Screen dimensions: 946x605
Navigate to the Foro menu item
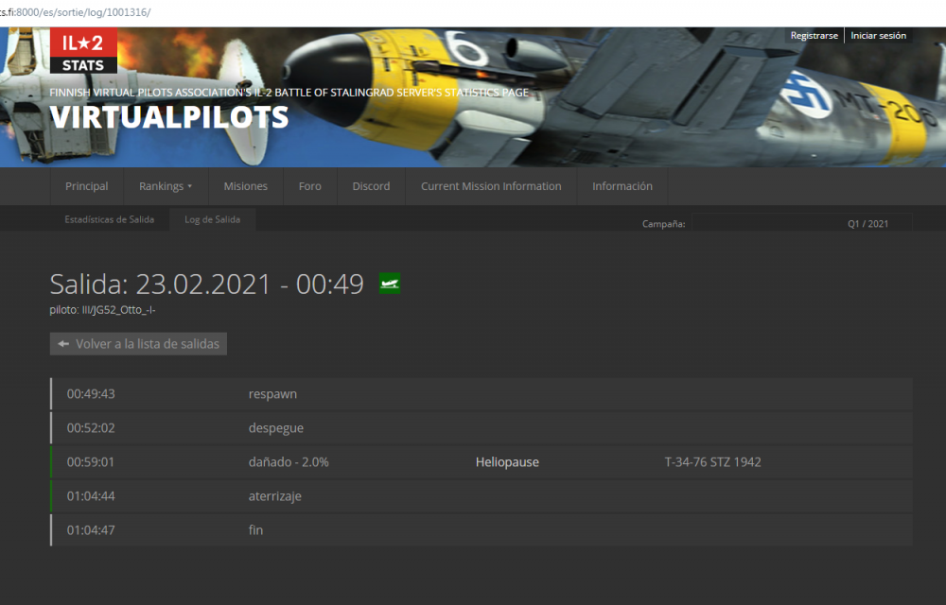point(310,186)
